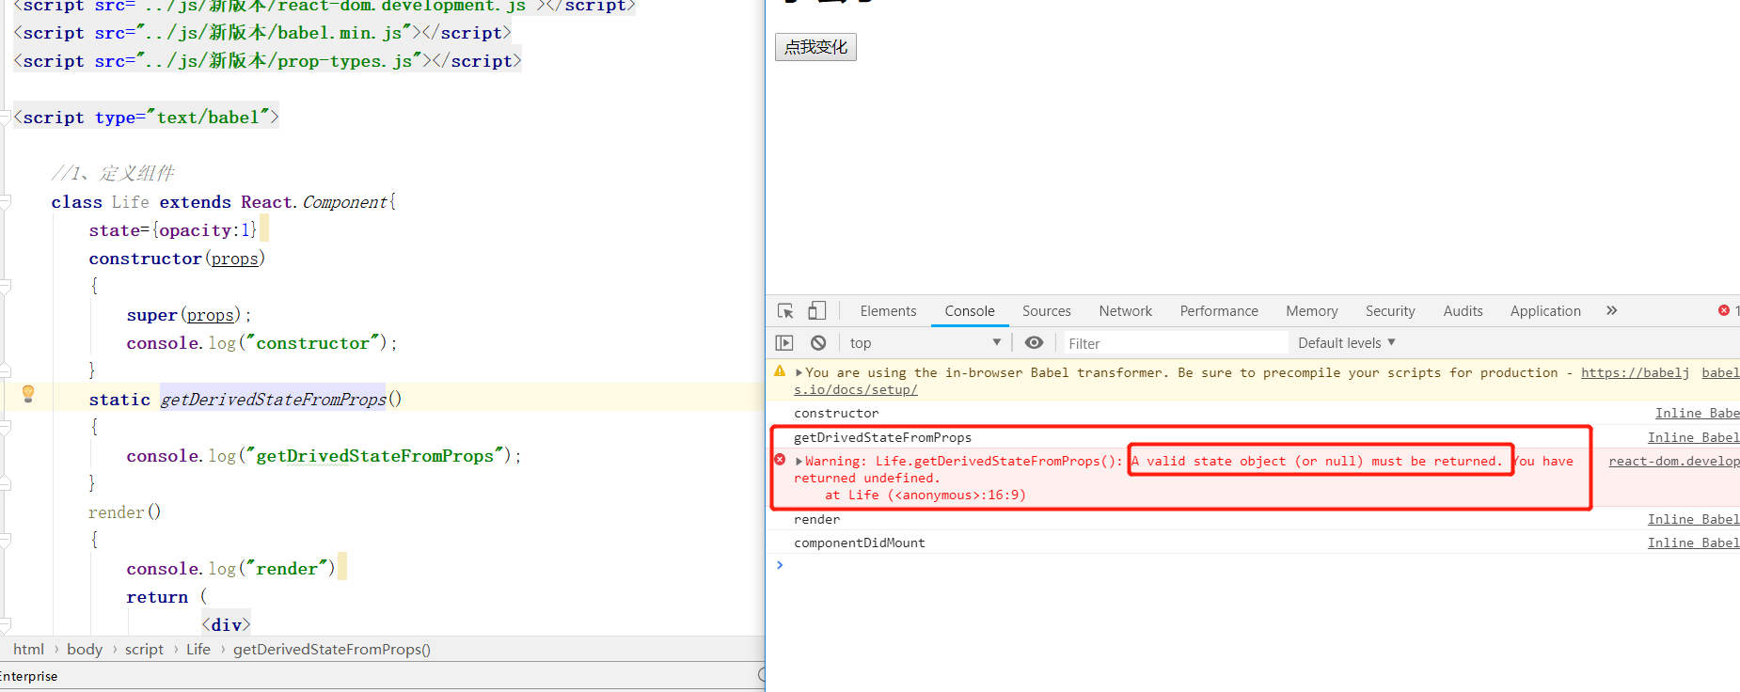Click the babel.min.js script tag line
The height and width of the screenshot is (692, 1740).
pyautogui.click(x=262, y=32)
